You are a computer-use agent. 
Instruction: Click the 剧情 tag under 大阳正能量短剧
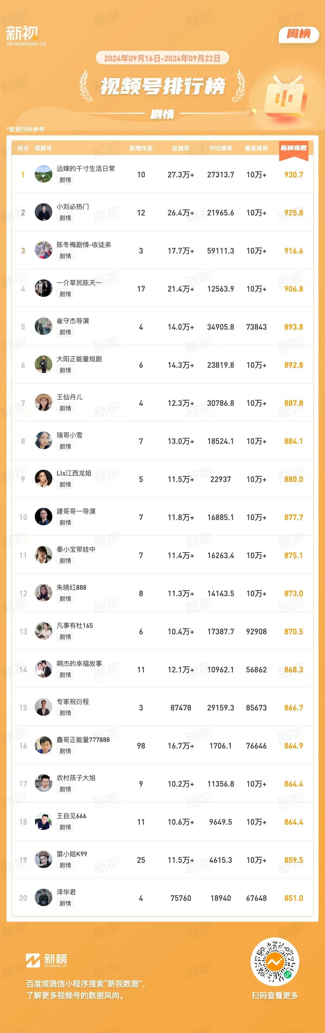[x=65, y=370]
